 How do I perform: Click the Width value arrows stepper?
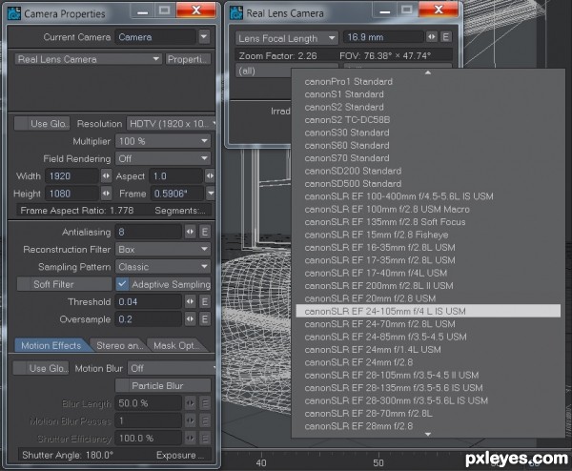click(106, 176)
